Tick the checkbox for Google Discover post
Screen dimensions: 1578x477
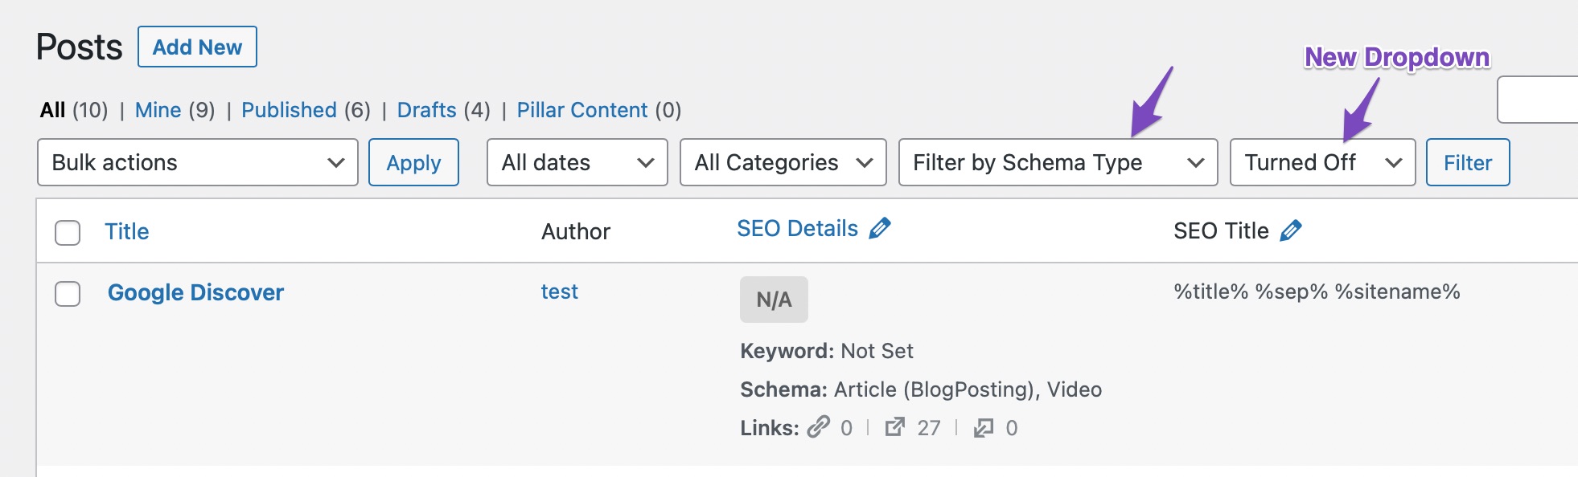tap(68, 294)
